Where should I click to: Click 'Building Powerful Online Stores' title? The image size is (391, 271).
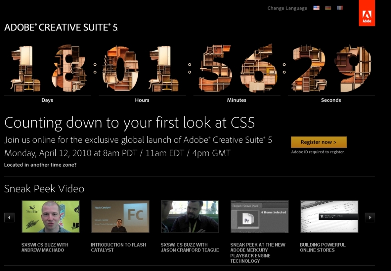323,248
